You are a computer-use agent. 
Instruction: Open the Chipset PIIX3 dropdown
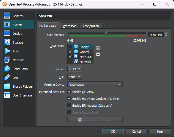pos(74,69)
